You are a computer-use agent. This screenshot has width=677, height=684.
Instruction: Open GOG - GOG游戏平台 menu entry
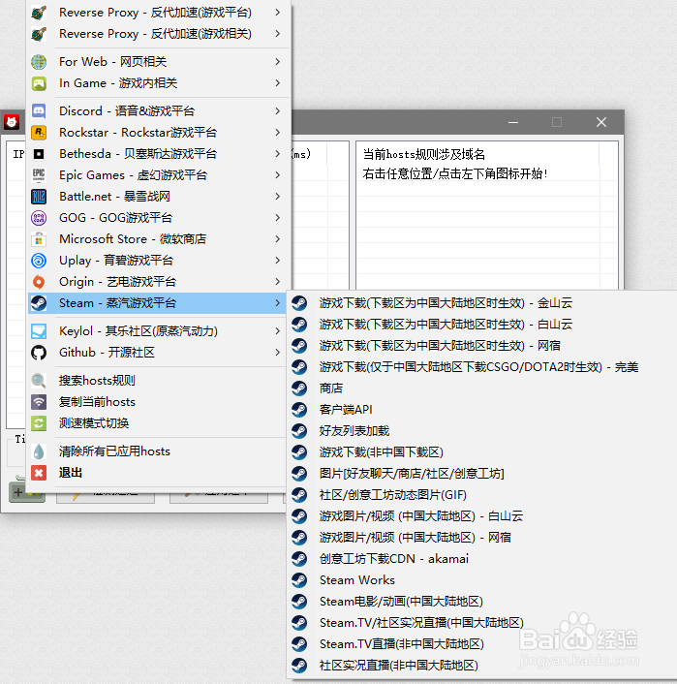[158, 218]
